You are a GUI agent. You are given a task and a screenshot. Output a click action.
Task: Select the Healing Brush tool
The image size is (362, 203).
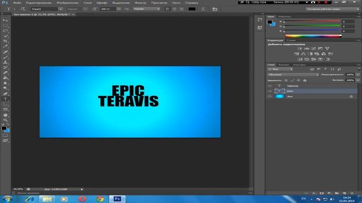tap(5, 52)
